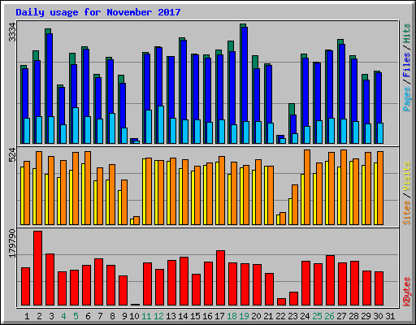Click day label 17 on x-axis
The image size is (416, 325).
coord(219,316)
